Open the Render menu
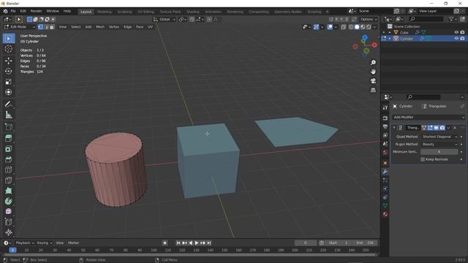 click(36, 11)
